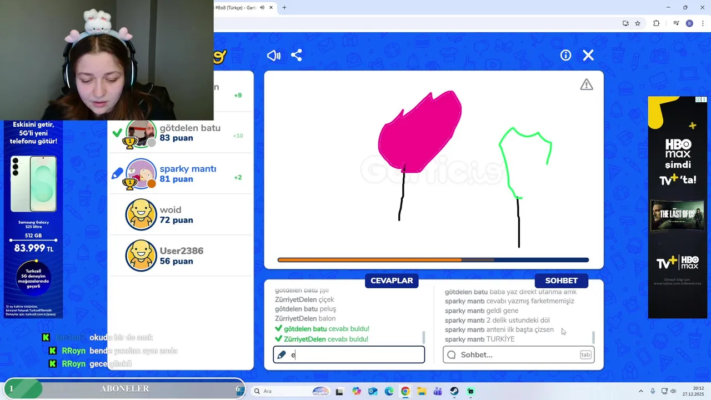Viewport: 711px width, 400px height.
Task: Click the green checkmark beside götdelen batu avatar
Action: pyautogui.click(x=117, y=133)
